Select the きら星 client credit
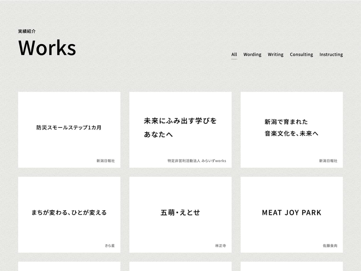 pyautogui.click(x=110, y=245)
